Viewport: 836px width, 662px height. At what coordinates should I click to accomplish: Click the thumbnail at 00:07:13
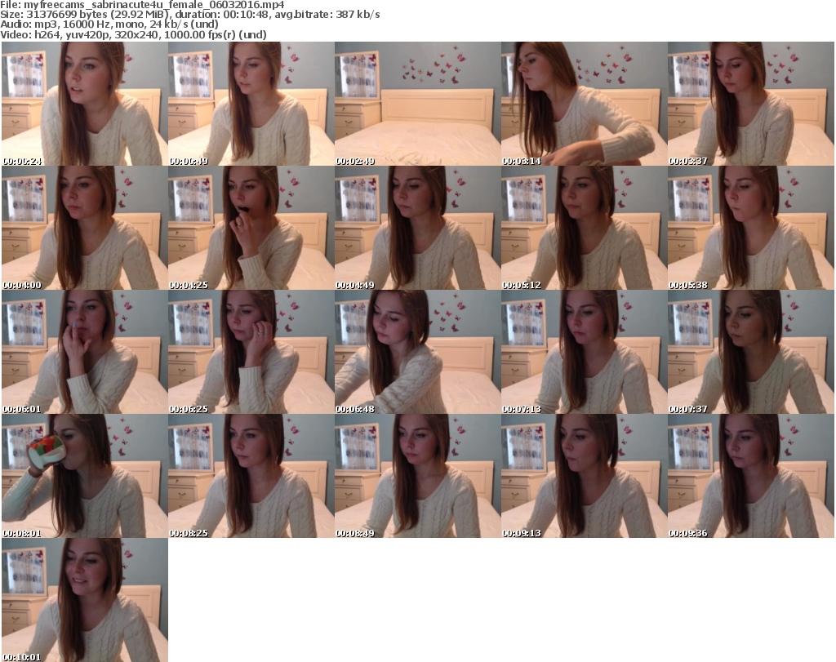[x=584, y=352]
